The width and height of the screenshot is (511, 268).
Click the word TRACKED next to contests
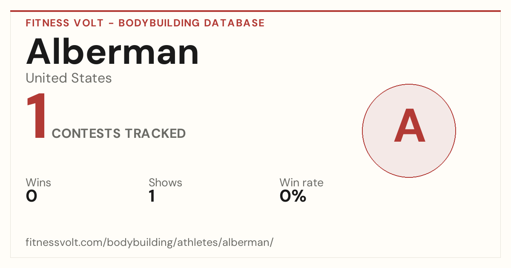[x=155, y=134]
